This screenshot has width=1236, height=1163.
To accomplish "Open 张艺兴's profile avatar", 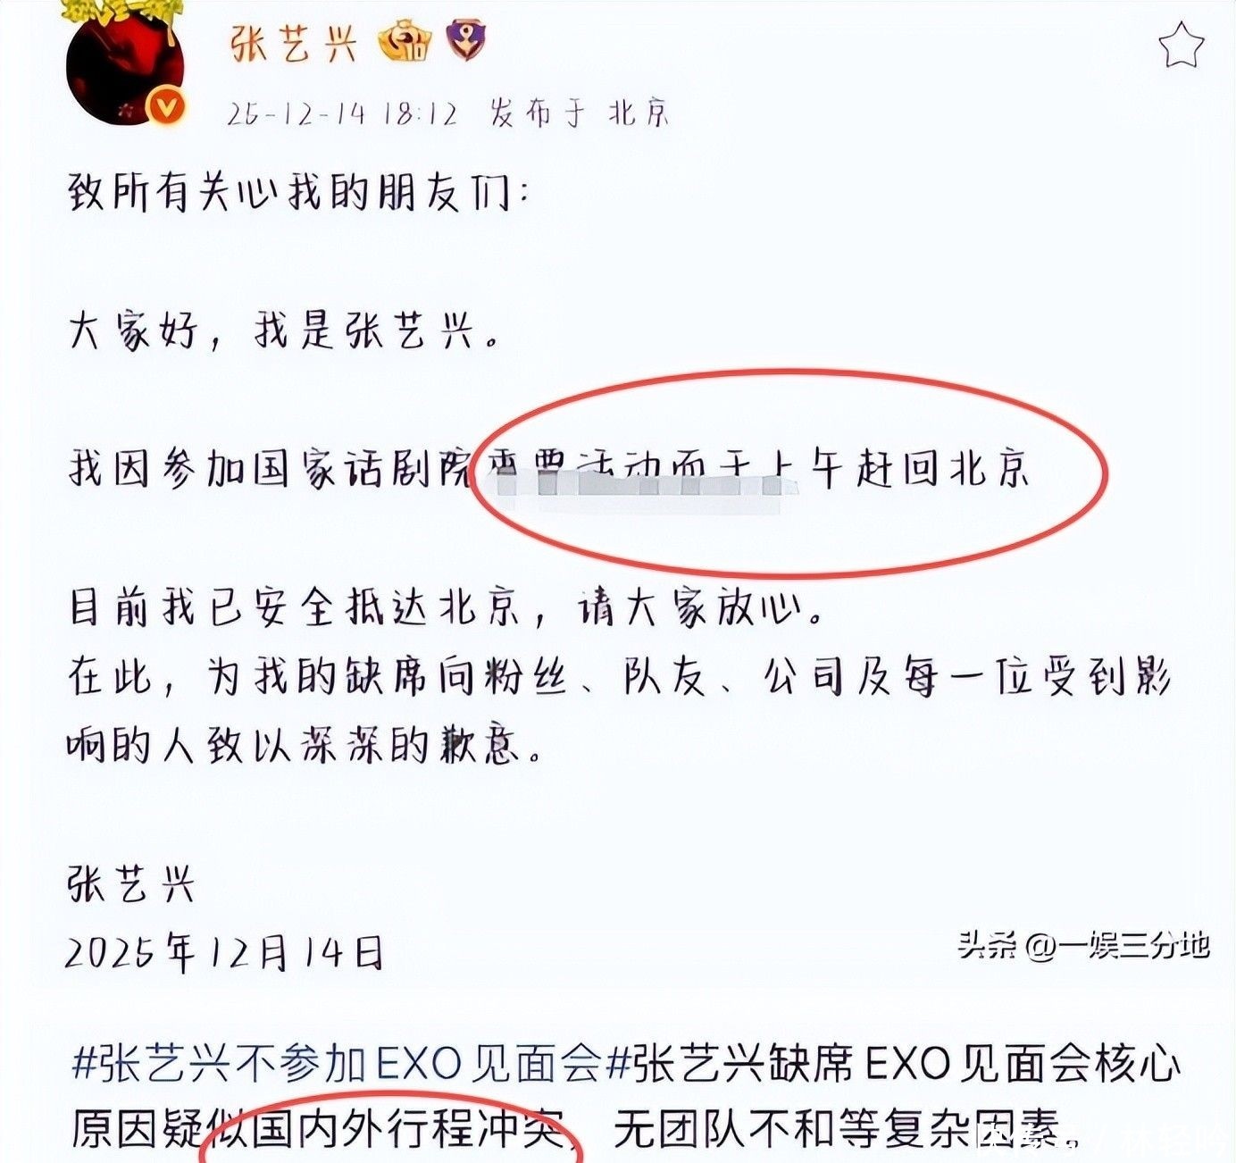I will [126, 65].
